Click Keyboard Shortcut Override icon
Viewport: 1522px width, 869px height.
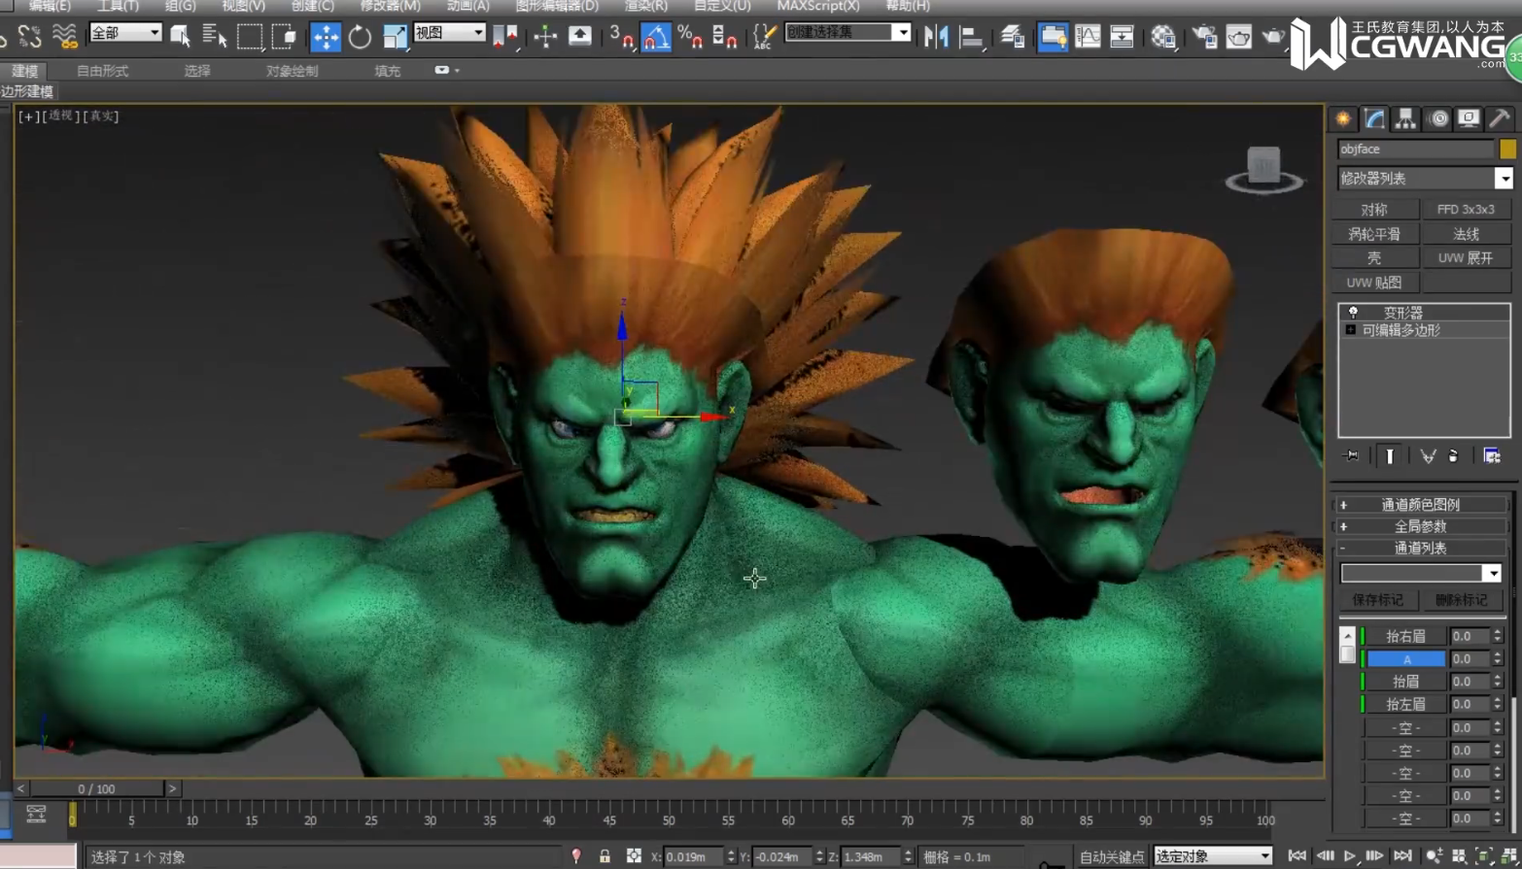pyautogui.click(x=579, y=37)
